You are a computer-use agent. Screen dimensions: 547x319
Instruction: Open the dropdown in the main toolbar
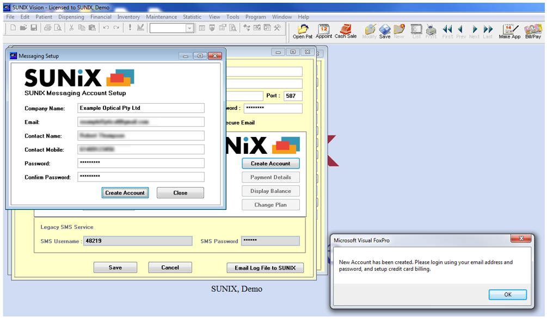point(189,27)
